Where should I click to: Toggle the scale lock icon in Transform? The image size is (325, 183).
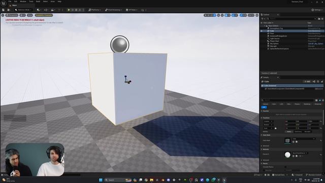tap(275, 128)
